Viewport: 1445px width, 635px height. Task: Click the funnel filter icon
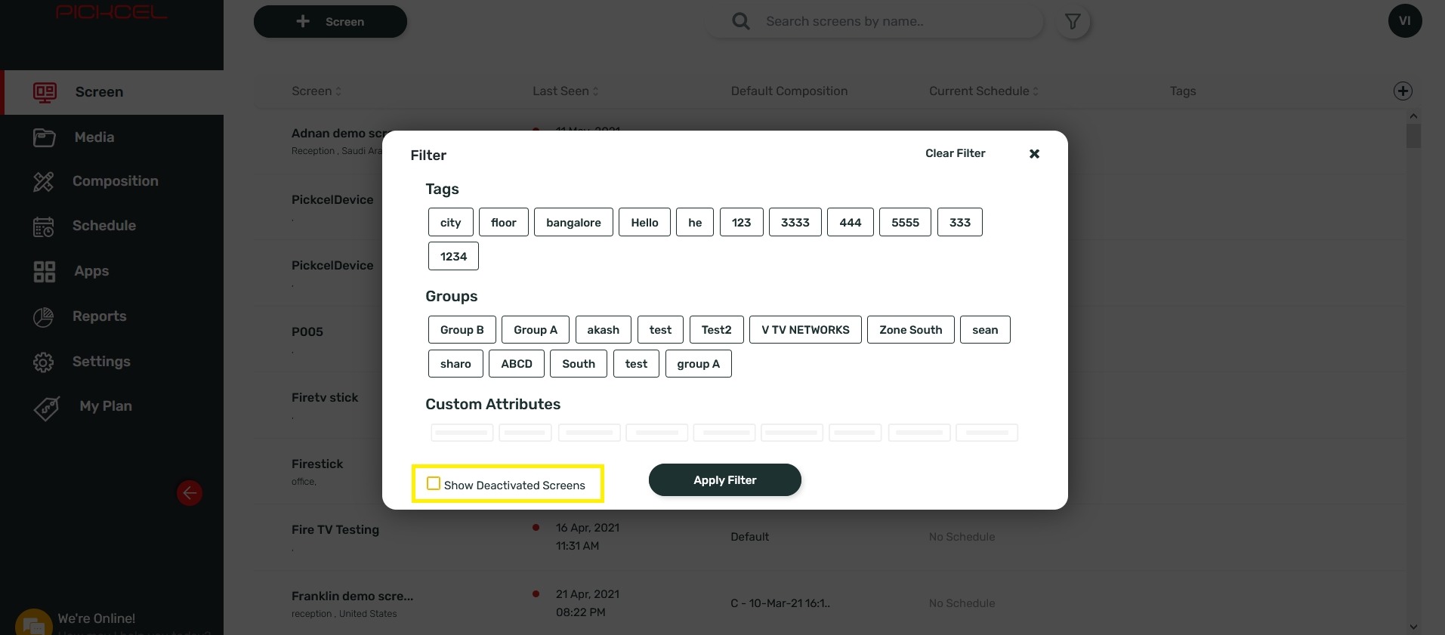coord(1073,22)
